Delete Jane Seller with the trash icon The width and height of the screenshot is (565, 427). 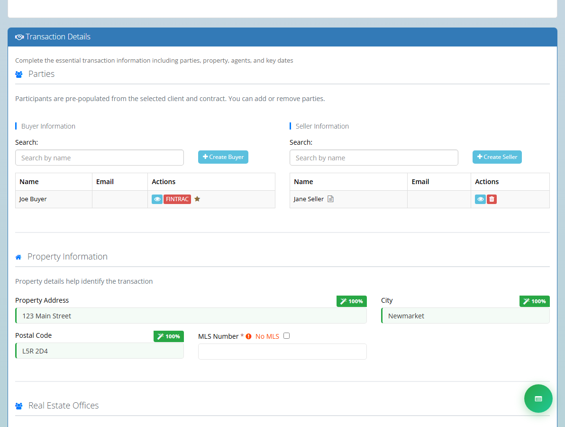pos(492,199)
